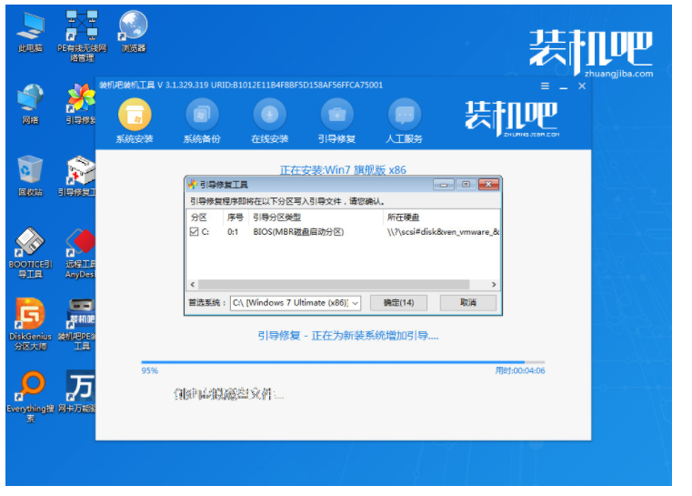Click the 取消 button
The width and height of the screenshot is (692, 496).
click(468, 302)
